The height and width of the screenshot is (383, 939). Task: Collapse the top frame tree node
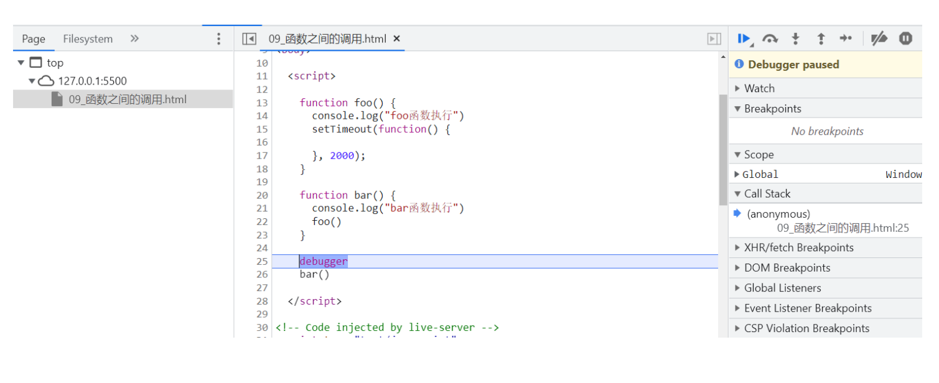coord(21,63)
